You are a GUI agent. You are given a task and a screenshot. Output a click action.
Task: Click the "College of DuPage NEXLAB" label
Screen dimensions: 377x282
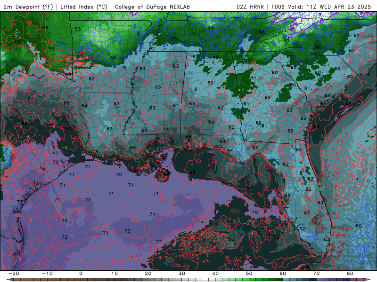point(152,7)
